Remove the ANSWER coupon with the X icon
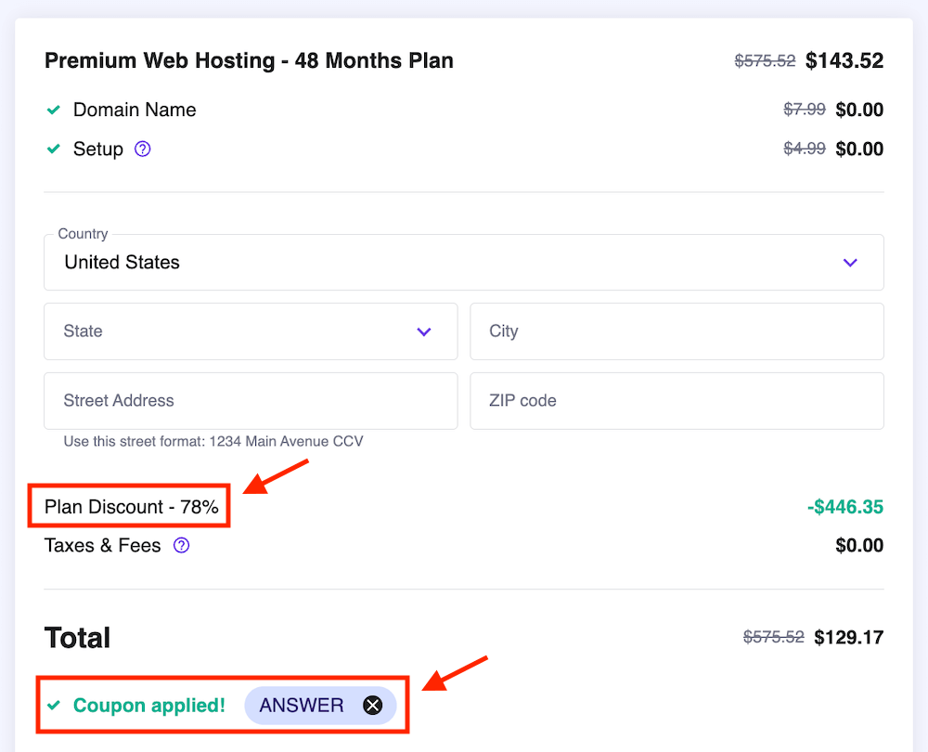Viewport: 928px width, 752px height. pyautogui.click(x=372, y=706)
